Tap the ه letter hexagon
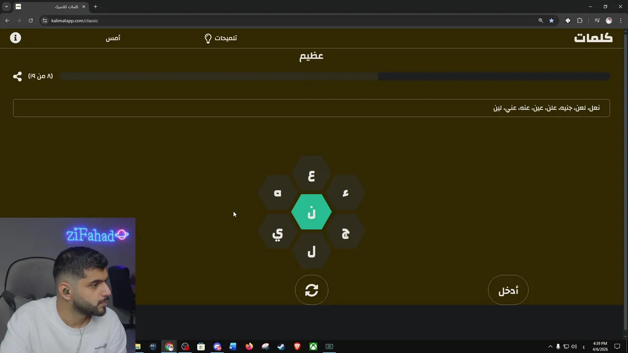 [x=278, y=193]
